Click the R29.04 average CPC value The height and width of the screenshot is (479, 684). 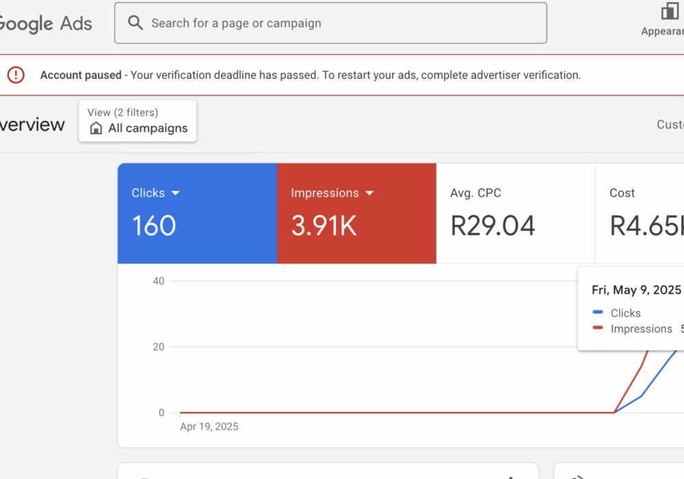tap(492, 226)
